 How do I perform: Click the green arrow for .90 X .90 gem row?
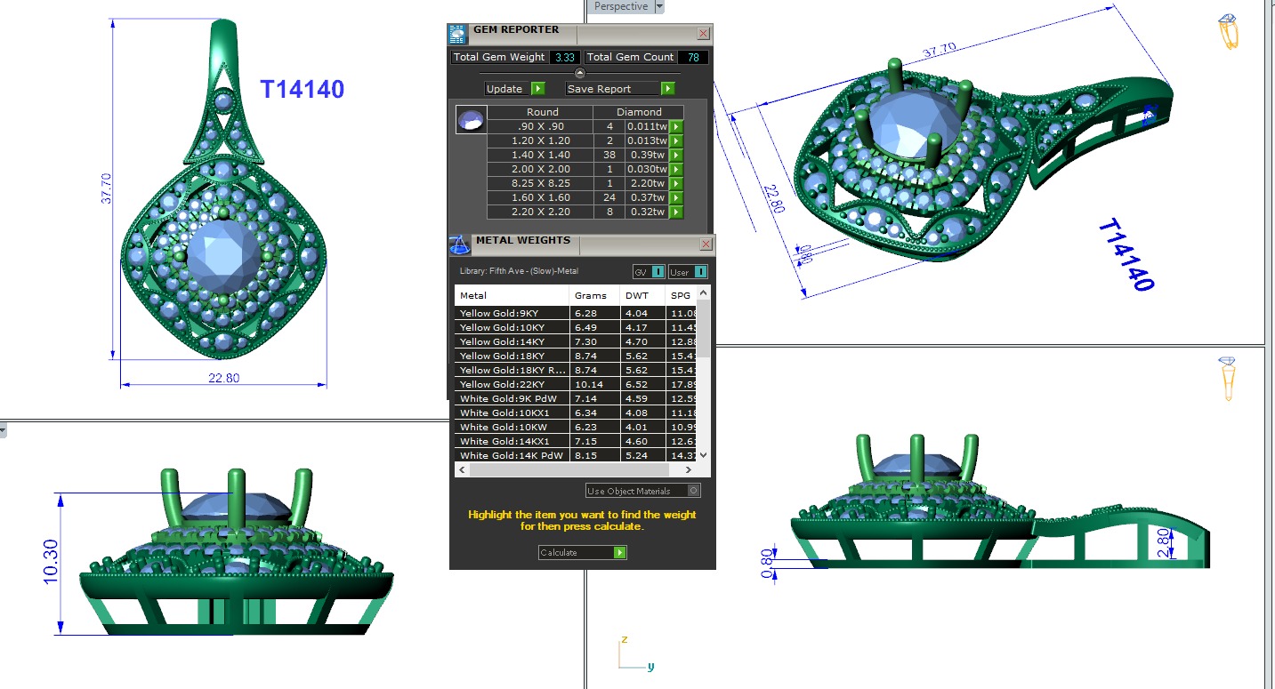676,126
